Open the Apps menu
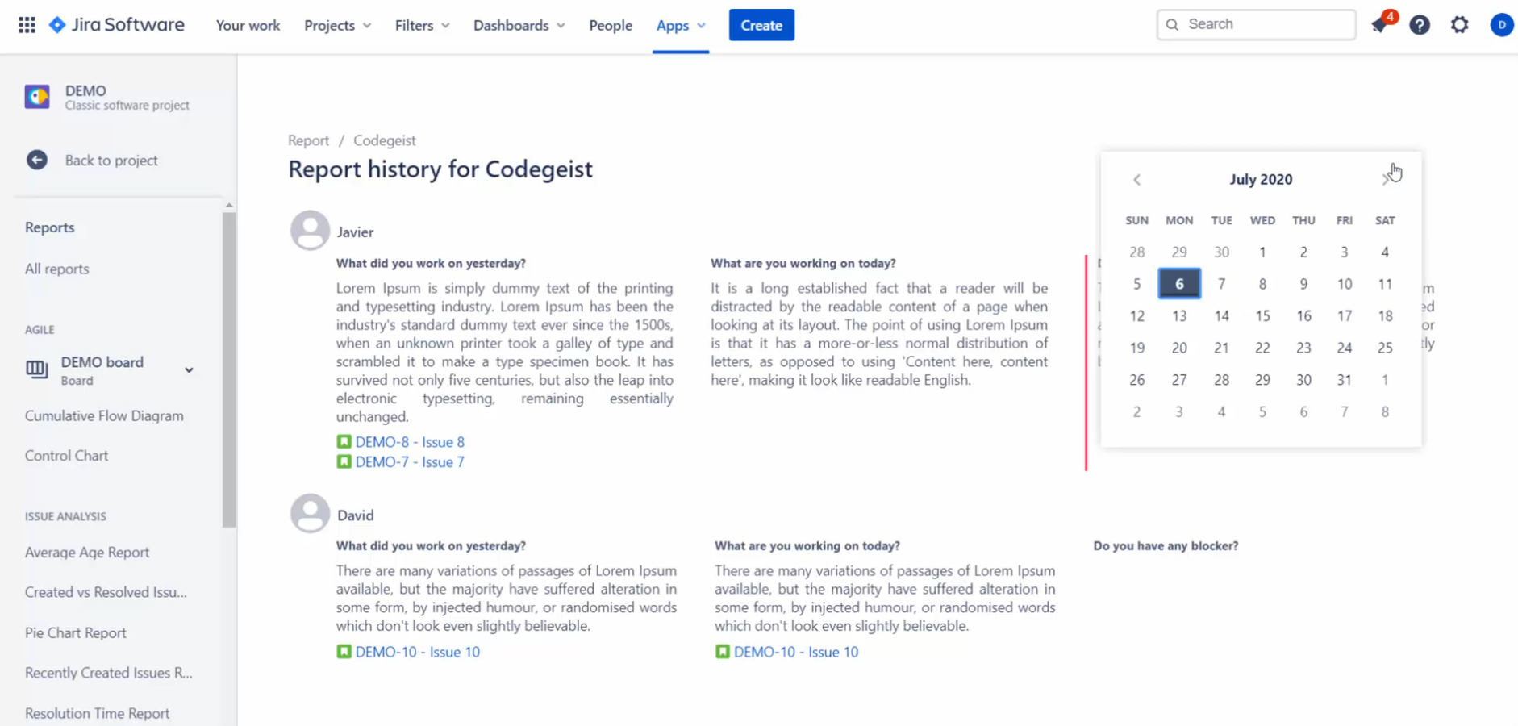This screenshot has height=726, width=1518. click(x=681, y=25)
